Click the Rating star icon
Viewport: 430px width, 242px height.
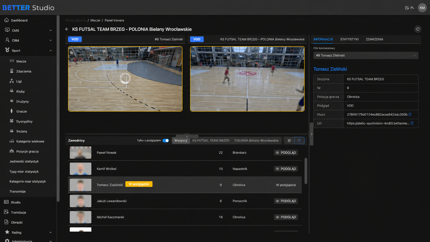click(7, 232)
